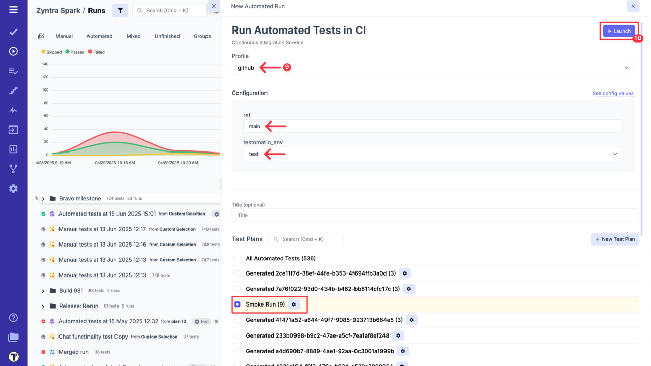Click the bar chart reports icon
The height and width of the screenshot is (366, 651).
point(14,149)
